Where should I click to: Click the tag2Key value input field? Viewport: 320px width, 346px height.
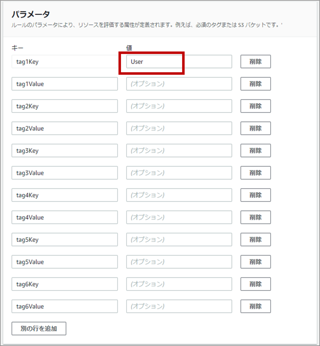tap(179, 106)
